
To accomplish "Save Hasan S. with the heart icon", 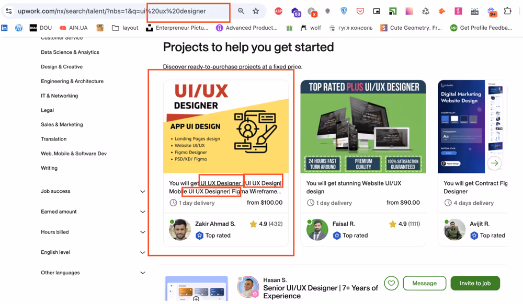I will point(391,283).
